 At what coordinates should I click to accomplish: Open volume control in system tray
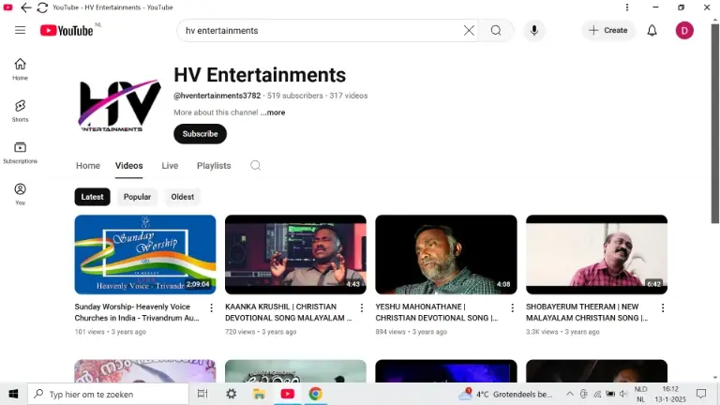pos(622,394)
